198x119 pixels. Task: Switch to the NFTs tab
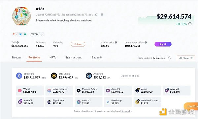click(53, 58)
